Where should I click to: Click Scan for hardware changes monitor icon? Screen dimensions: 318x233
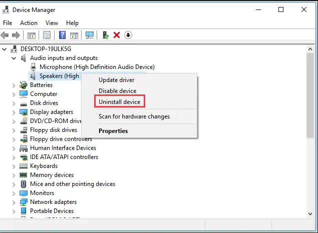click(90, 35)
